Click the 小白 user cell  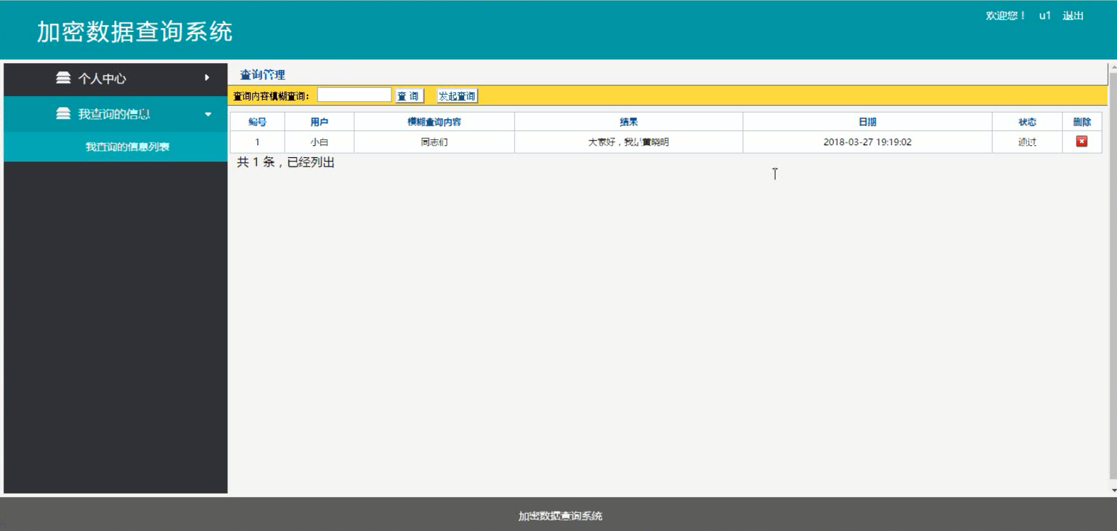pyautogui.click(x=319, y=142)
